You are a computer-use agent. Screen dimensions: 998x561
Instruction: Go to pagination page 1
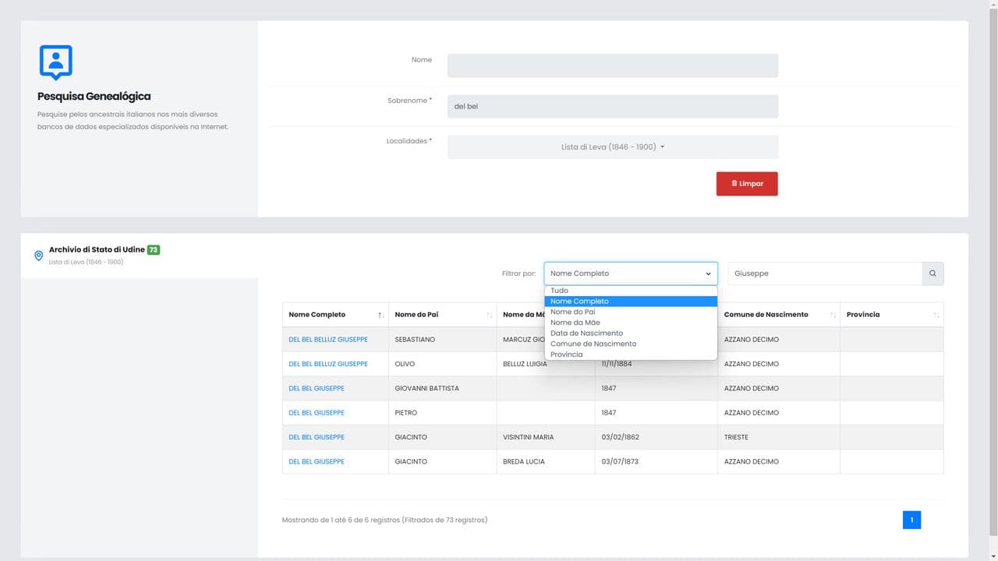911,520
